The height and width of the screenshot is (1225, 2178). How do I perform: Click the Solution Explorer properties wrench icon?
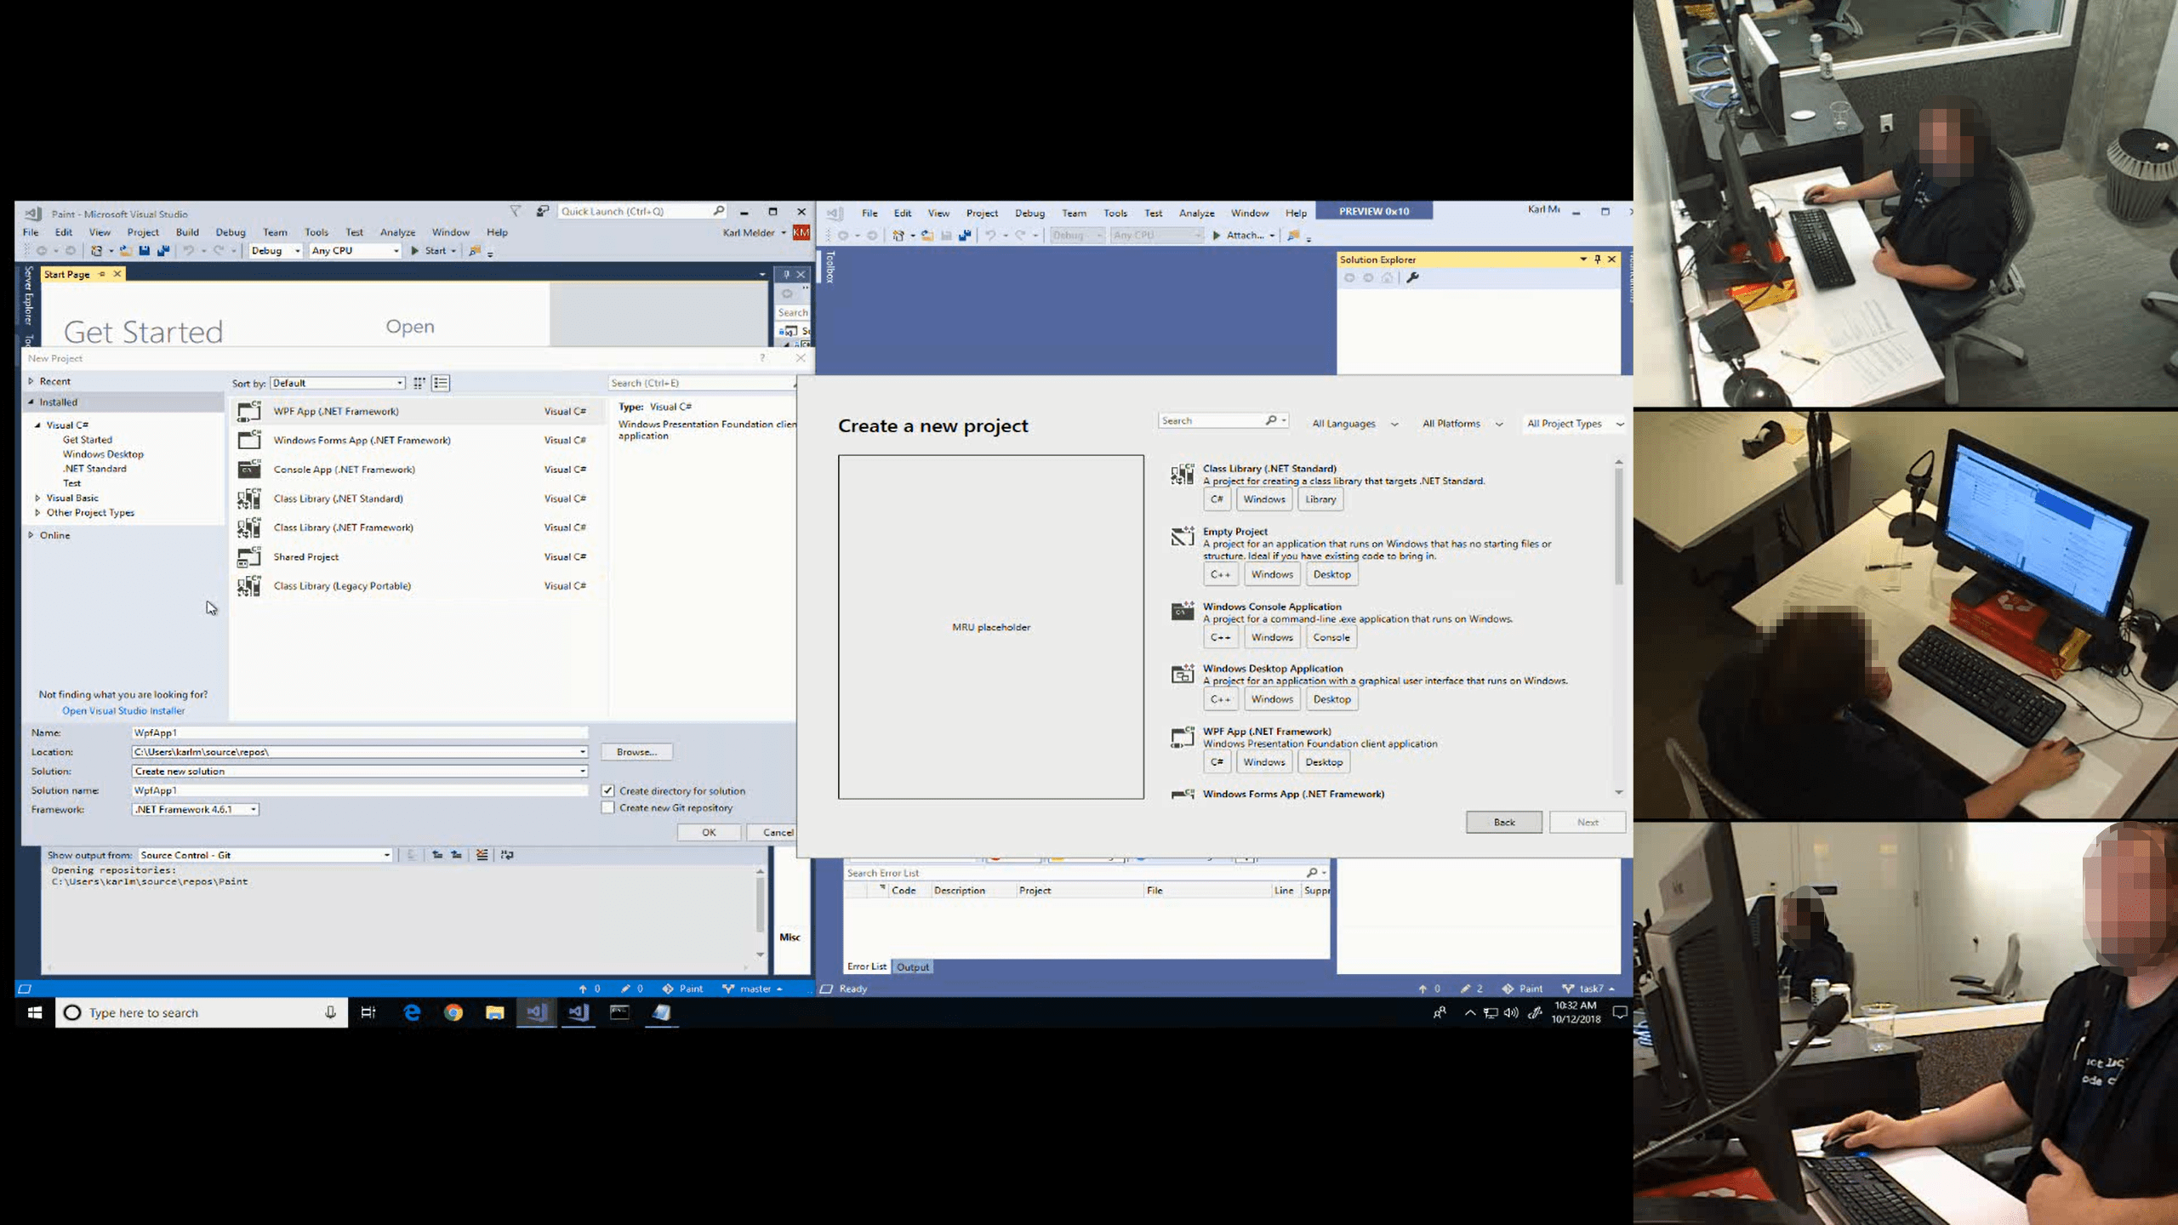(1413, 278)
